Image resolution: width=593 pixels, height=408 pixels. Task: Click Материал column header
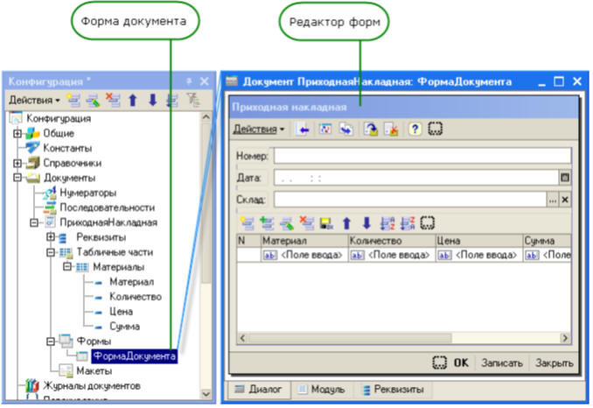(304, 241)
